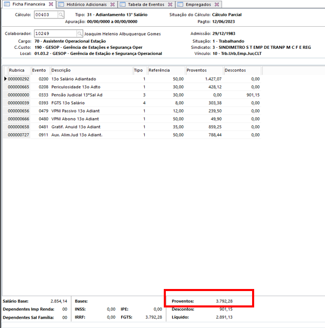Select row Pensão Judicial 13ºSal Ad

(x=132, y=95)
